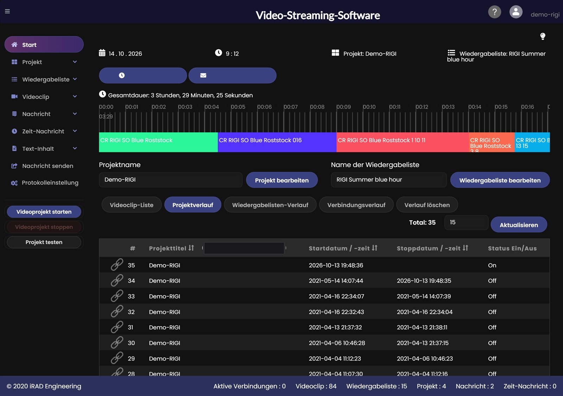Toggle sort on Stoppdatum / -zeit
563x396 pixels.
[466, 248]
